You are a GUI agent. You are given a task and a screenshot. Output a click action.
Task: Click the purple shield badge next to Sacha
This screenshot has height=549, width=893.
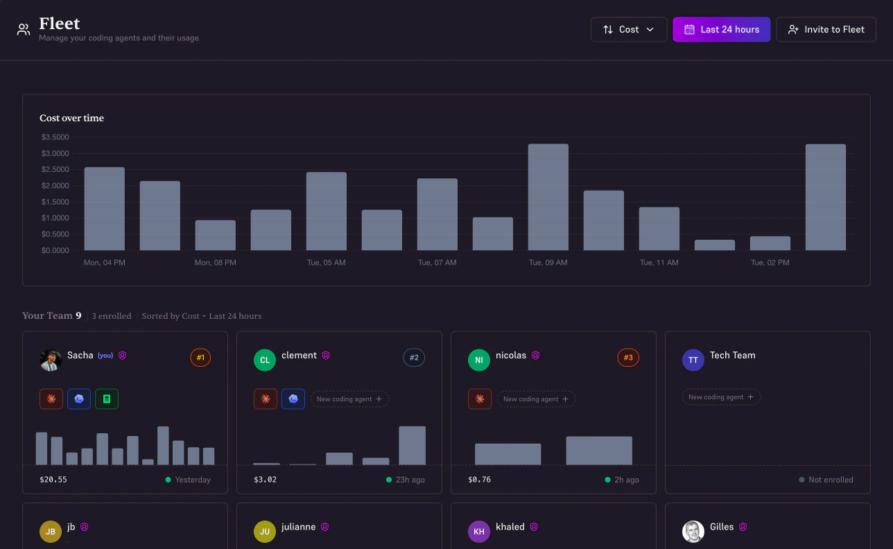122,355
